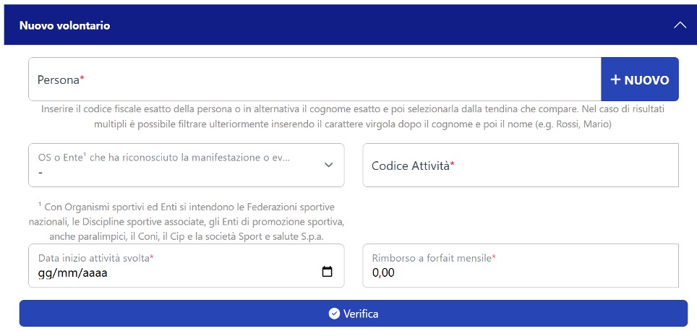
Task: Click the Verifica button
Action: 354,313
